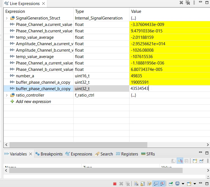Open Display Selected Console dropdown arrow

pyautogui.click(x=183, y=184)
